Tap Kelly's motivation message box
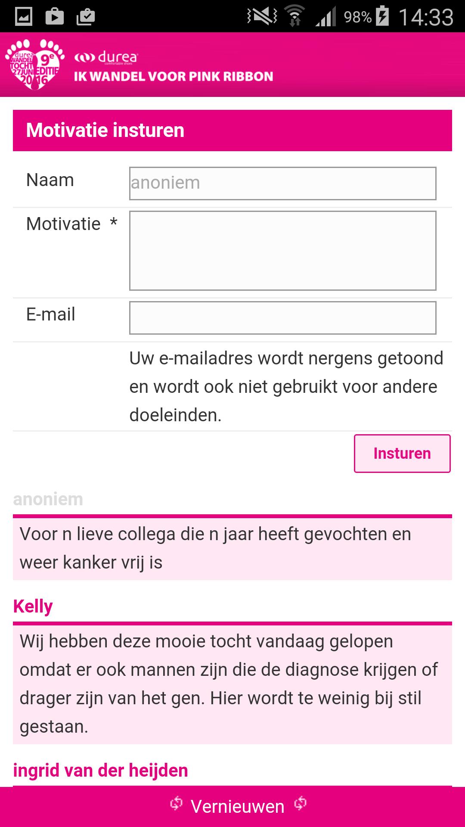The width and height of the screenshot is (465, 827). pos(232,684)
